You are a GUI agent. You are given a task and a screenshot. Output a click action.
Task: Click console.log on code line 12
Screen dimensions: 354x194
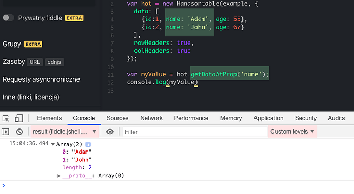(x=147, y=82)
